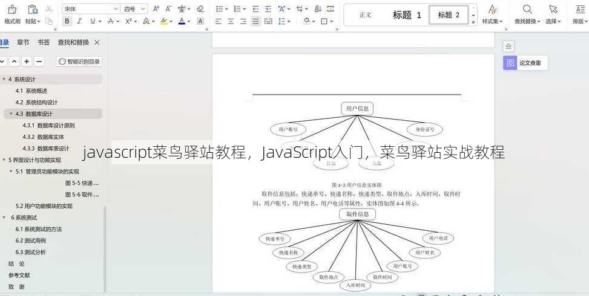Insert a numbered list
The image size is (589, 296).
(237, 8)
